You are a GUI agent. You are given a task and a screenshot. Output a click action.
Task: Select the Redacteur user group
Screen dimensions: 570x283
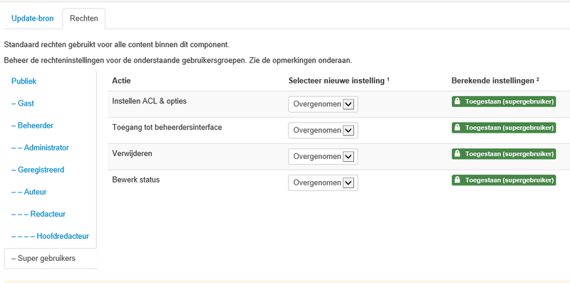tap(38, 214)
